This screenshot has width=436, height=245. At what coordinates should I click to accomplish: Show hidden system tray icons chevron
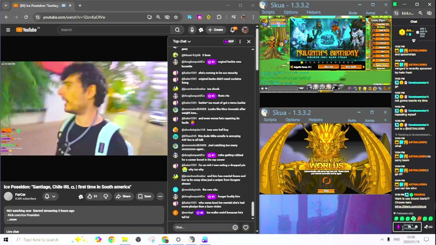coord(382,240)
